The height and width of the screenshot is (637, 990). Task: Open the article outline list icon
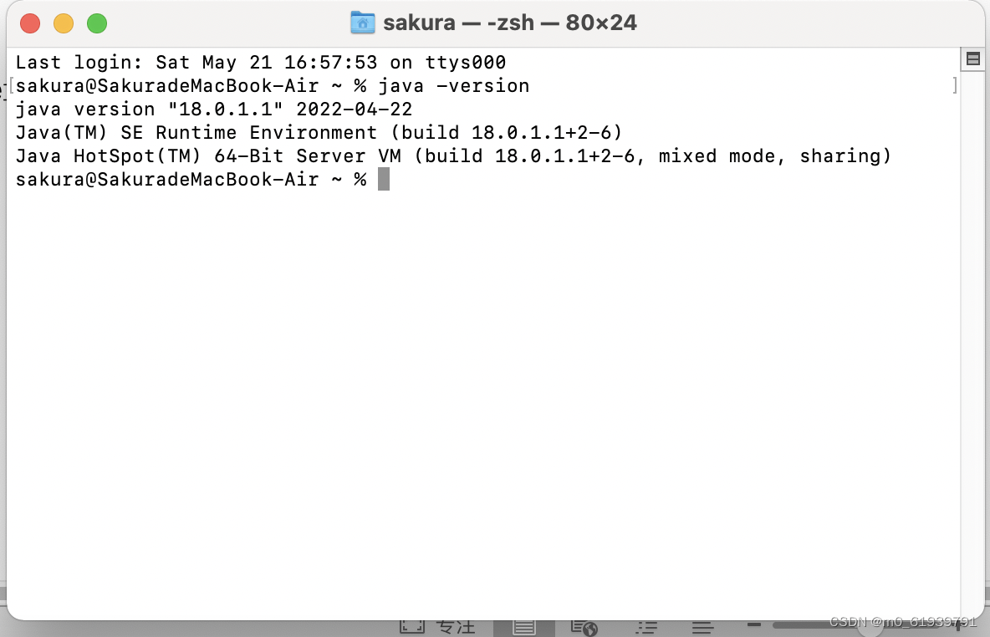[x=646, y=626]
